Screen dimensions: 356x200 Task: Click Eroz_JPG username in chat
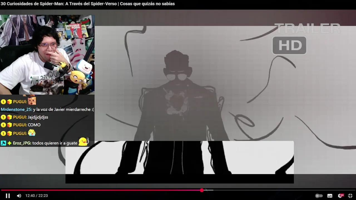[x=22, y=143]
